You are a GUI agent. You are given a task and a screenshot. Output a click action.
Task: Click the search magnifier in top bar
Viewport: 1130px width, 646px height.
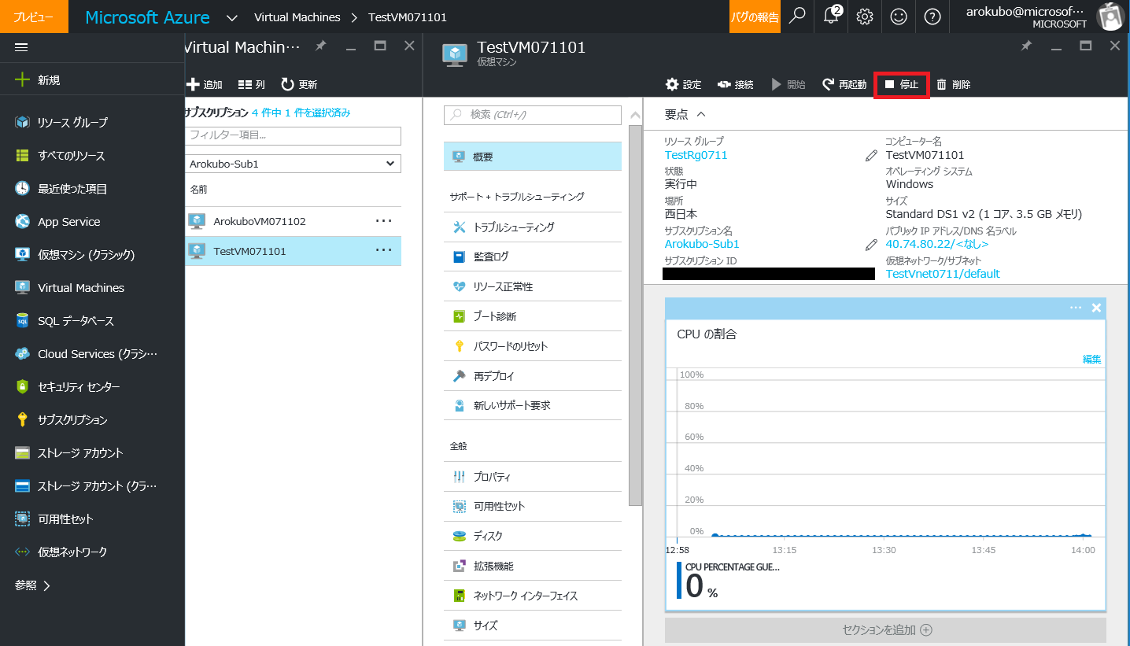[797, 16]
